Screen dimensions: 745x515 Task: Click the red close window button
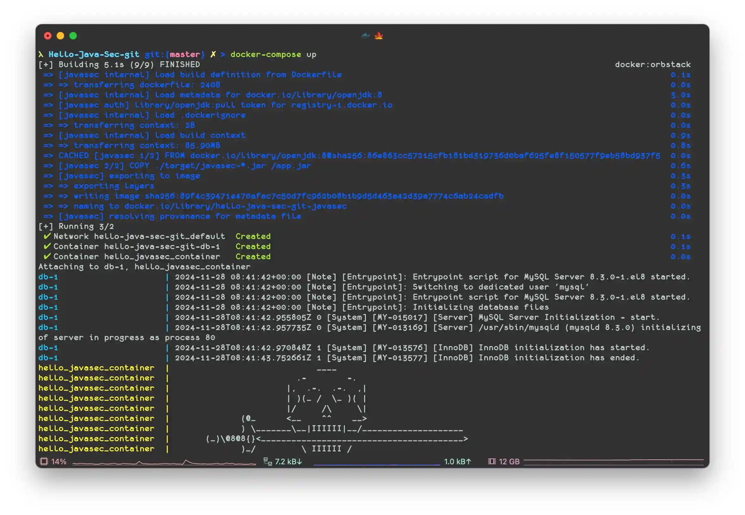pyautogui.click(x=48, y=35)
